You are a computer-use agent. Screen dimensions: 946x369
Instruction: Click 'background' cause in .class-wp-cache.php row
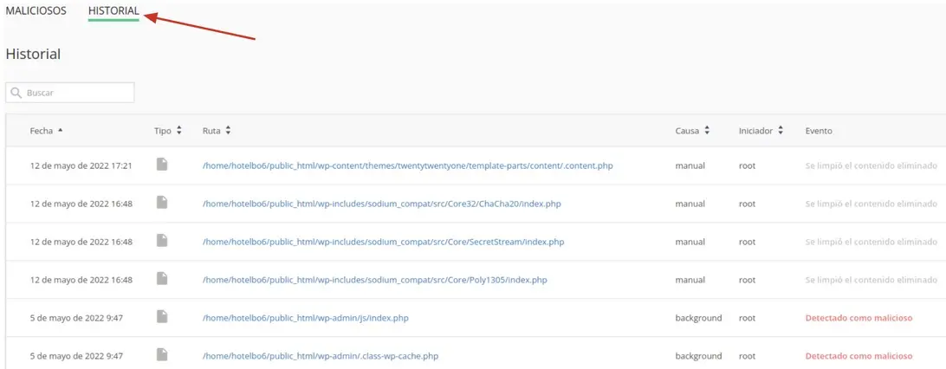698,356
